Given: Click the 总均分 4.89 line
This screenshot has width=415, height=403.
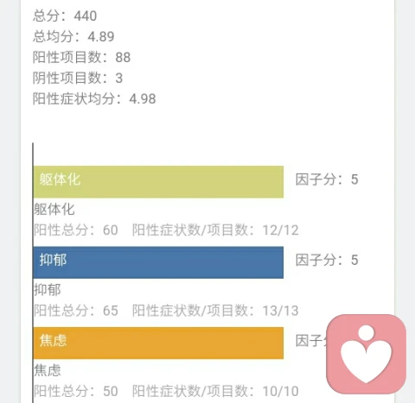Looking at the screenshot, I should point(73,36).
